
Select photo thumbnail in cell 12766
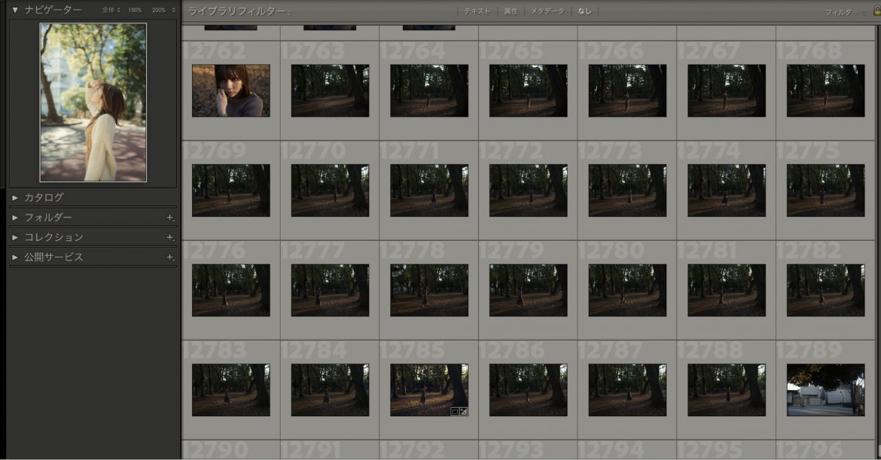[x=627, y=90]
